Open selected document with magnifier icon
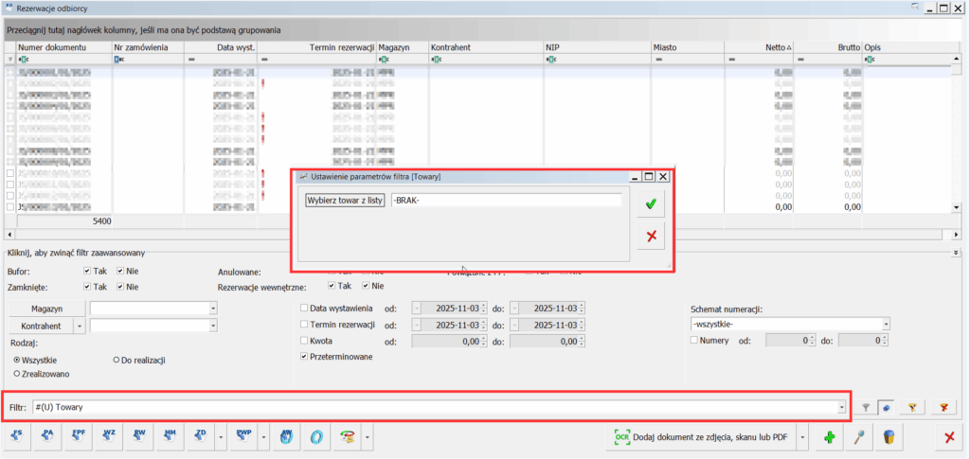This screenshot has width=970, height=459. pyautogui.click(x=859, y=436)
